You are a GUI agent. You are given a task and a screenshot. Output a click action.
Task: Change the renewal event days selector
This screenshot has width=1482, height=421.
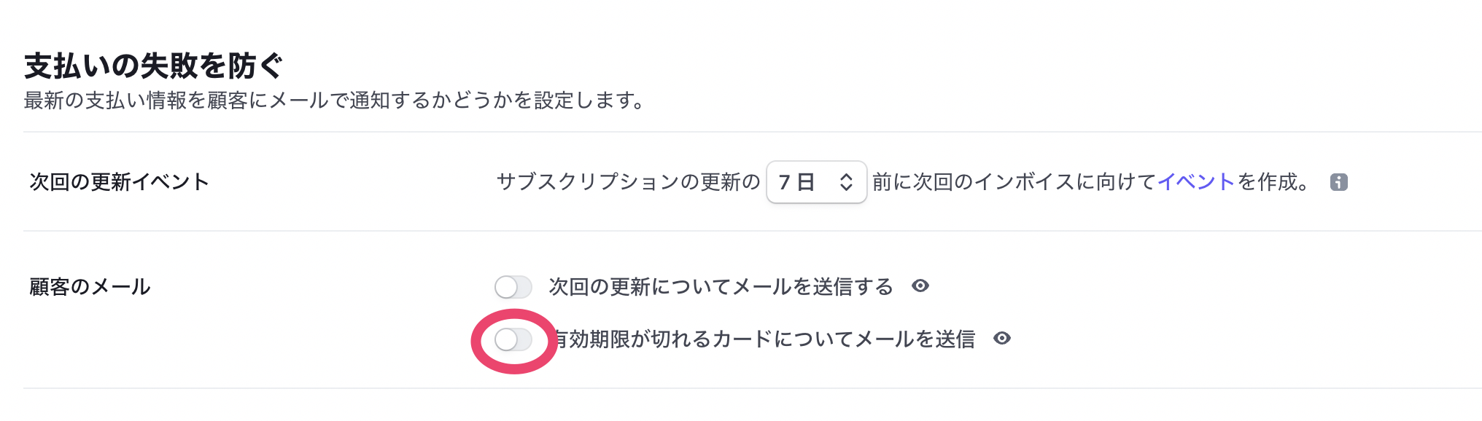816,184
